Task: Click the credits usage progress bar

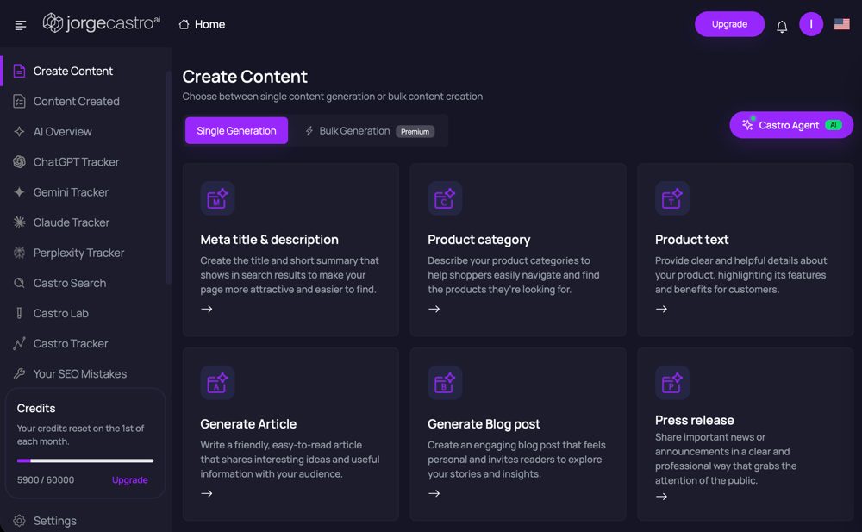Action: (85, 460)
